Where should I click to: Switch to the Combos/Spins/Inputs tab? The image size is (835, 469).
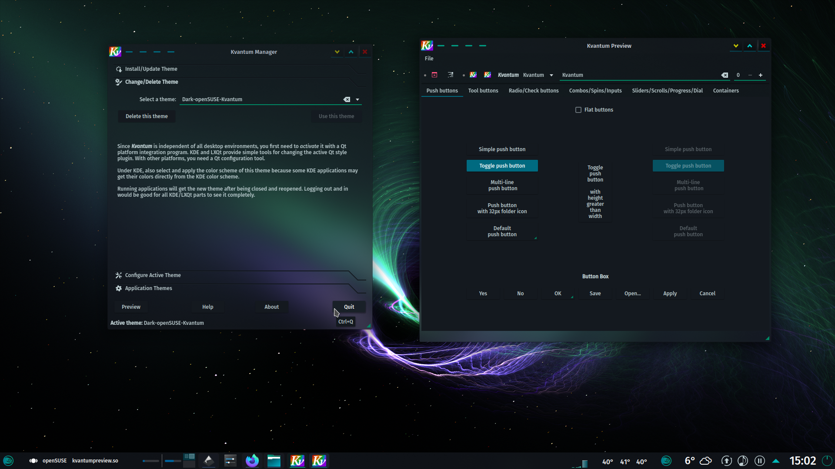[595, 91]
